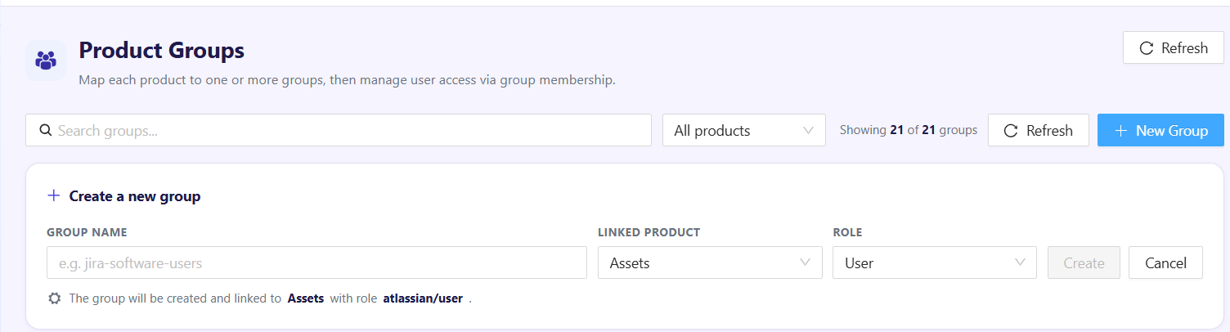Click the plus icon beside Create a new group
Screen dimensions: 1230x332
point(54,196)
